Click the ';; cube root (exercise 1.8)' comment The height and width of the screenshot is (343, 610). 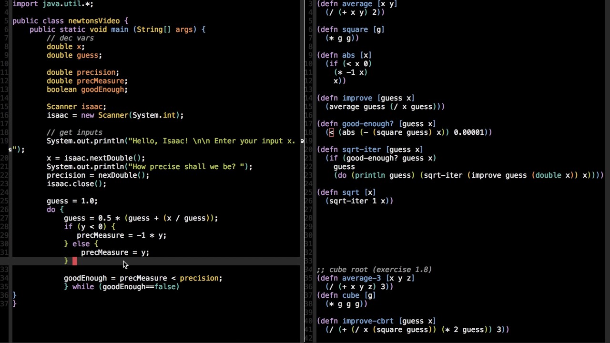374,270
